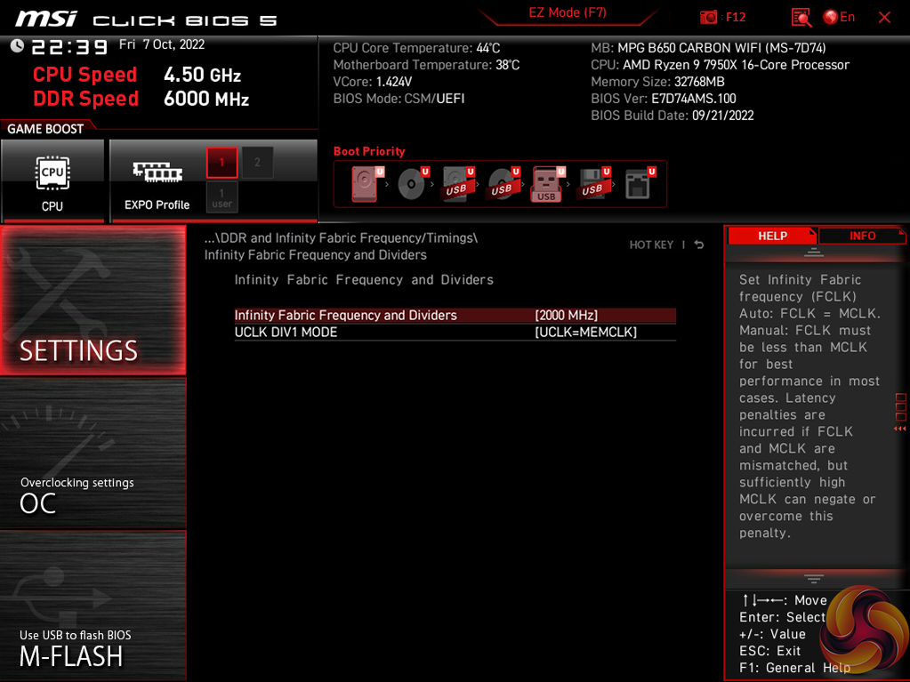910x682 pixels.
Task: Select EXPO user profile 1
Action: pyautogui.click(x=221, y=197)
